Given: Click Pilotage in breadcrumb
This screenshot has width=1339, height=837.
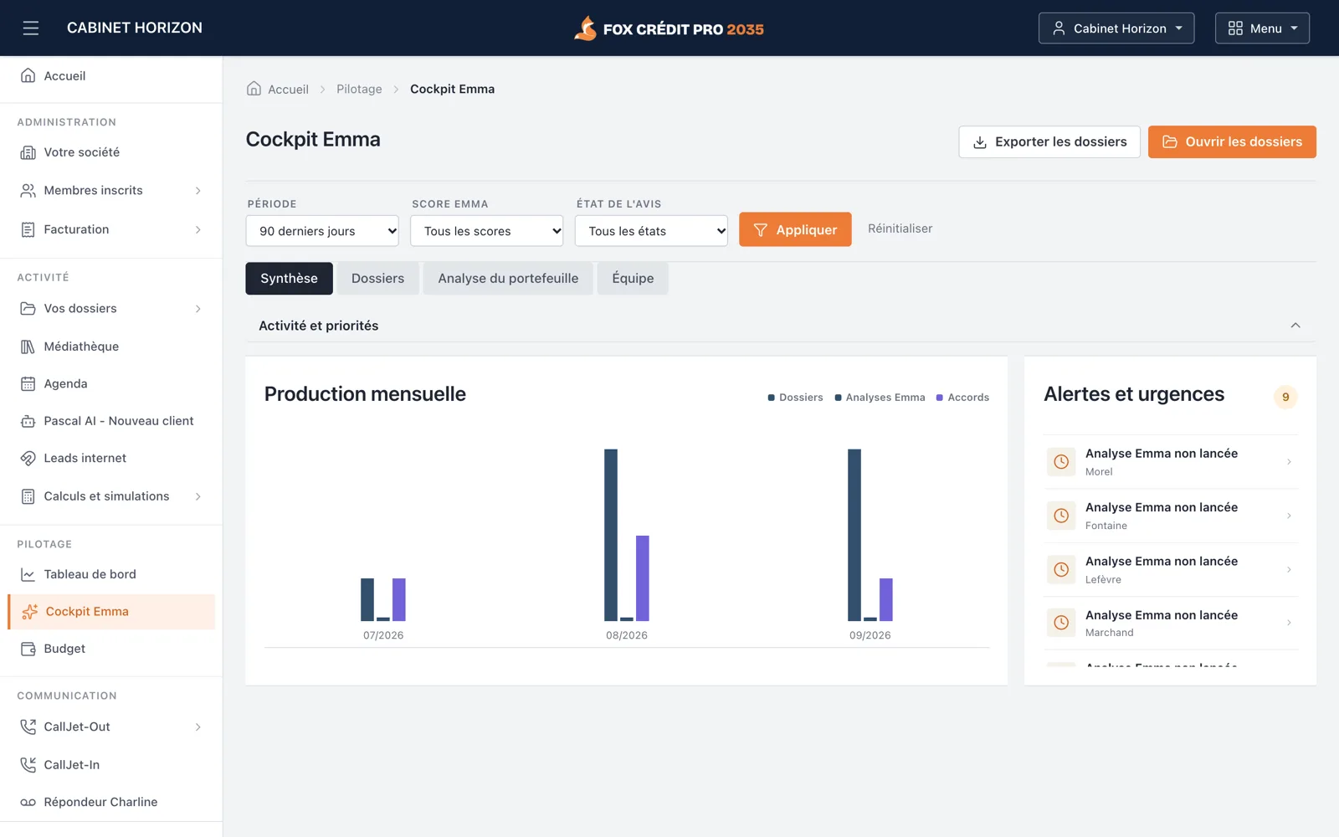Looking at the screenshot, I should 359,89.
